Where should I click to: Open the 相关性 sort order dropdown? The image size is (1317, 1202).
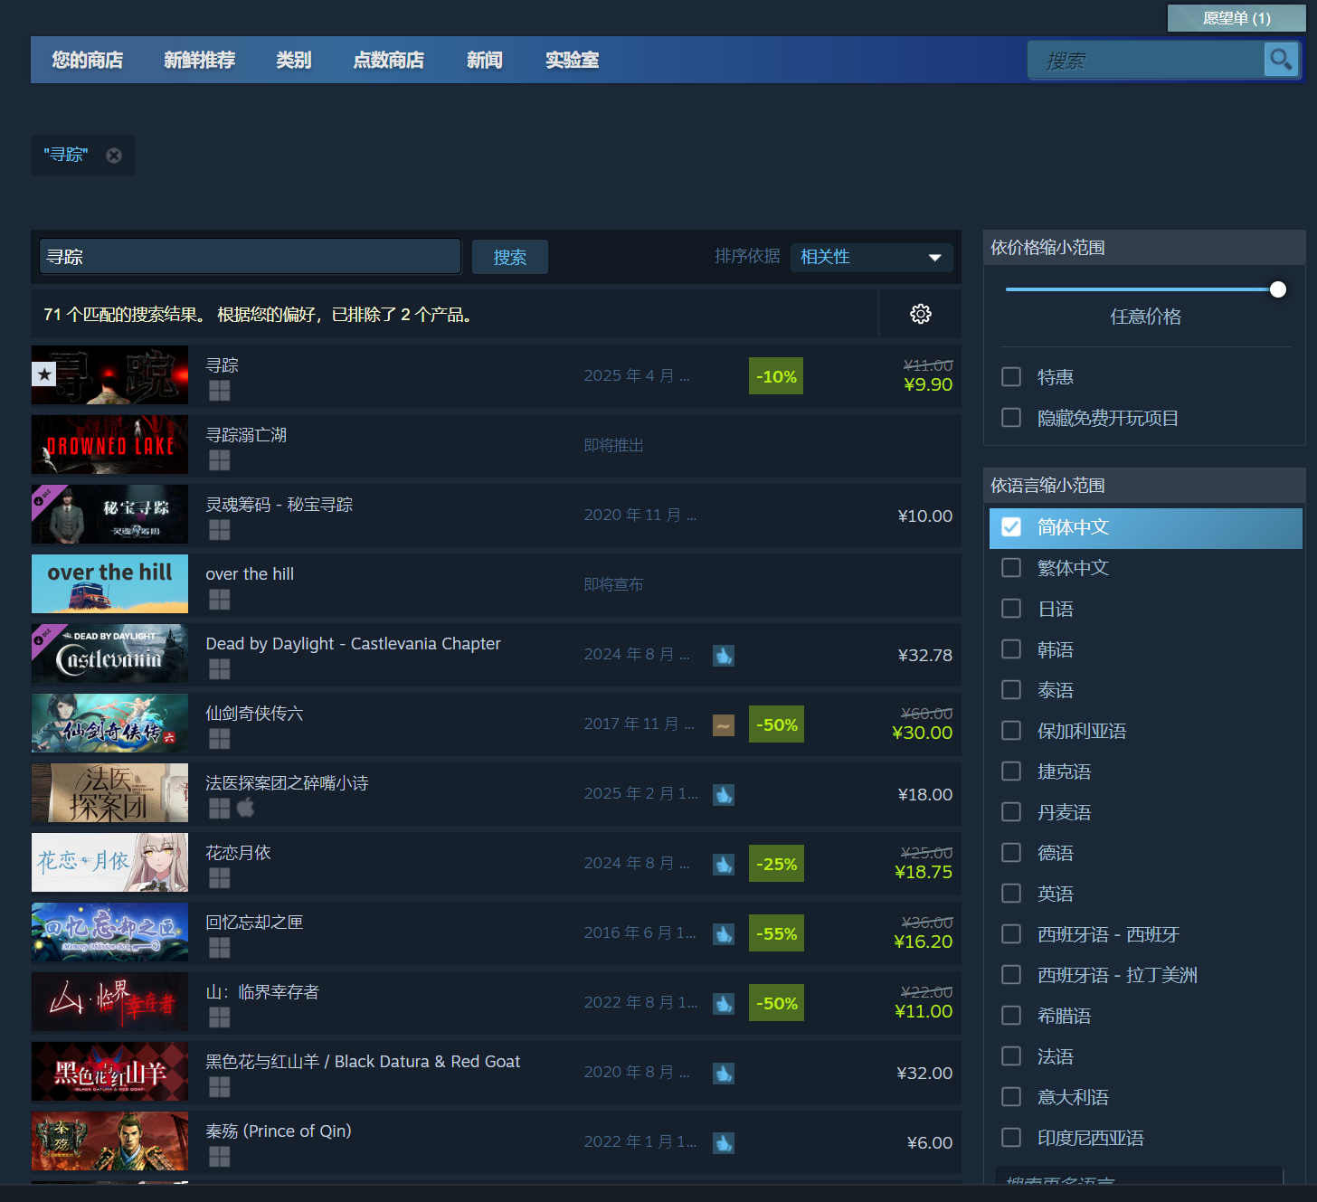click(872, 257)
